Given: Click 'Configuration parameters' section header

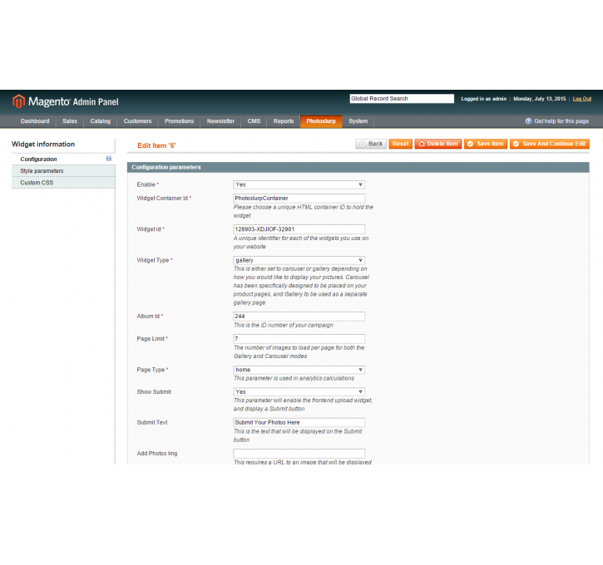Looking at the screenshot, I should point(166,167).
